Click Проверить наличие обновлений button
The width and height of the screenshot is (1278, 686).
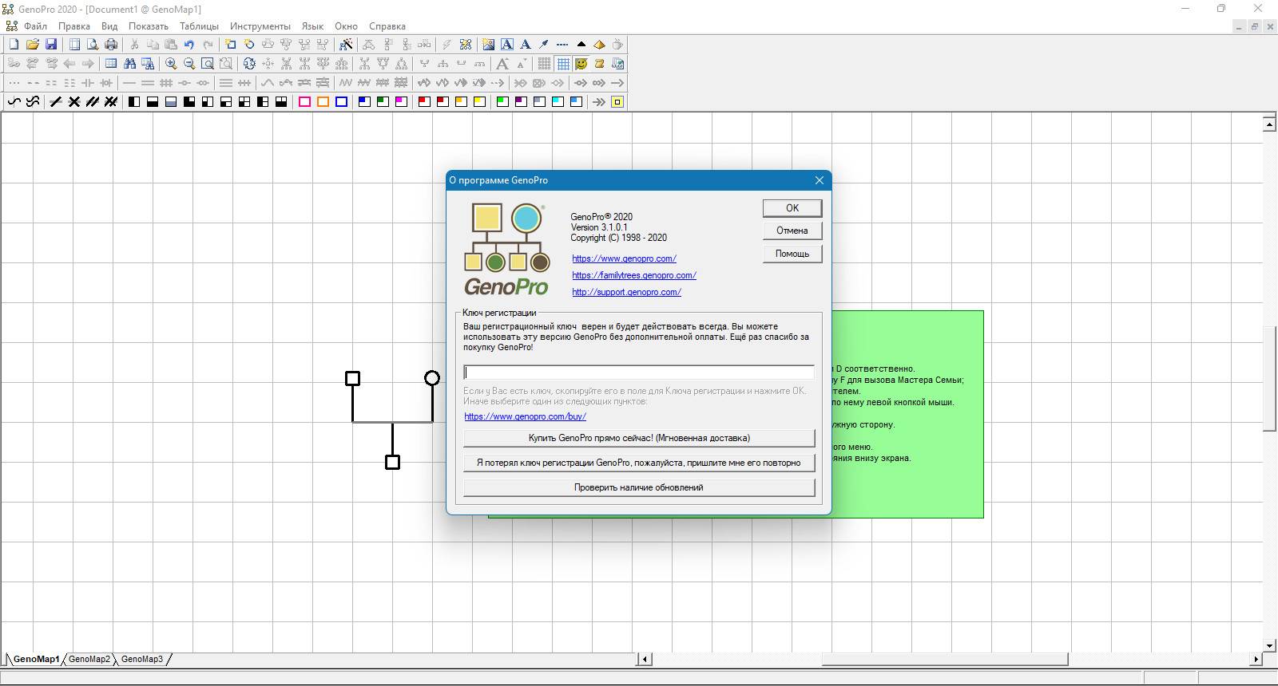[639, 487]
